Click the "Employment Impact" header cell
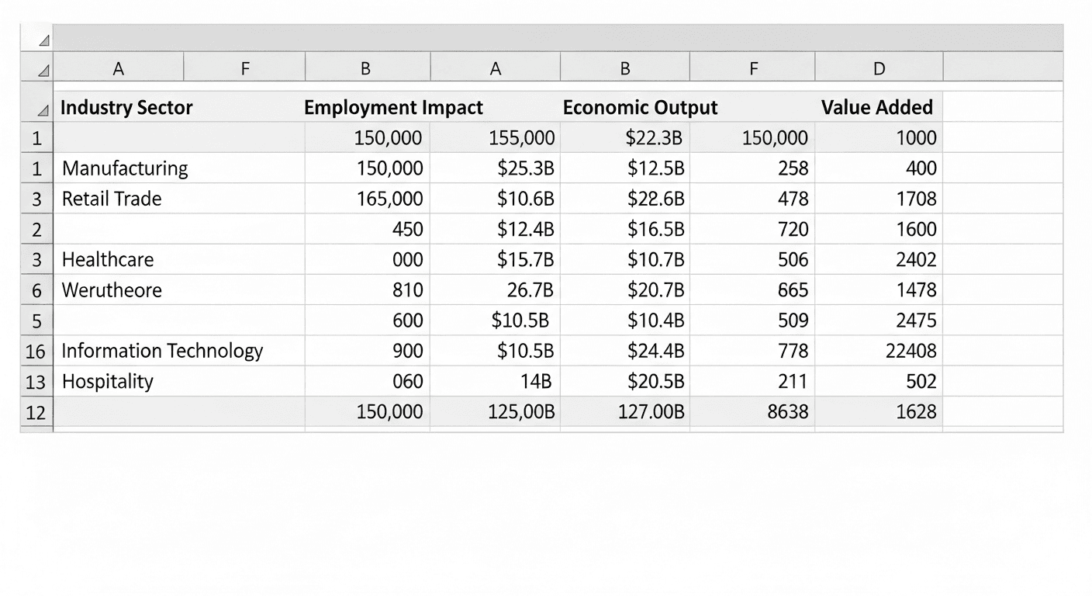Screen dimensions: 1092x596 point(393,107)
